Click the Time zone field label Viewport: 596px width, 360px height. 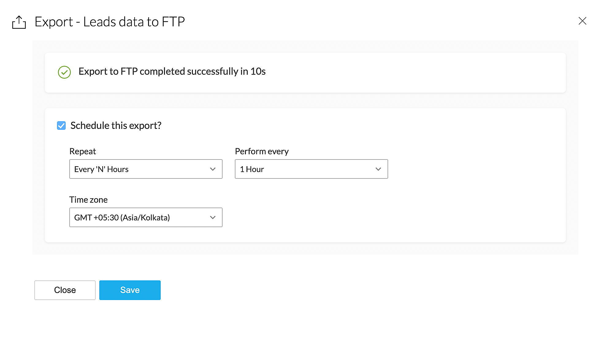tap(88, 200)
